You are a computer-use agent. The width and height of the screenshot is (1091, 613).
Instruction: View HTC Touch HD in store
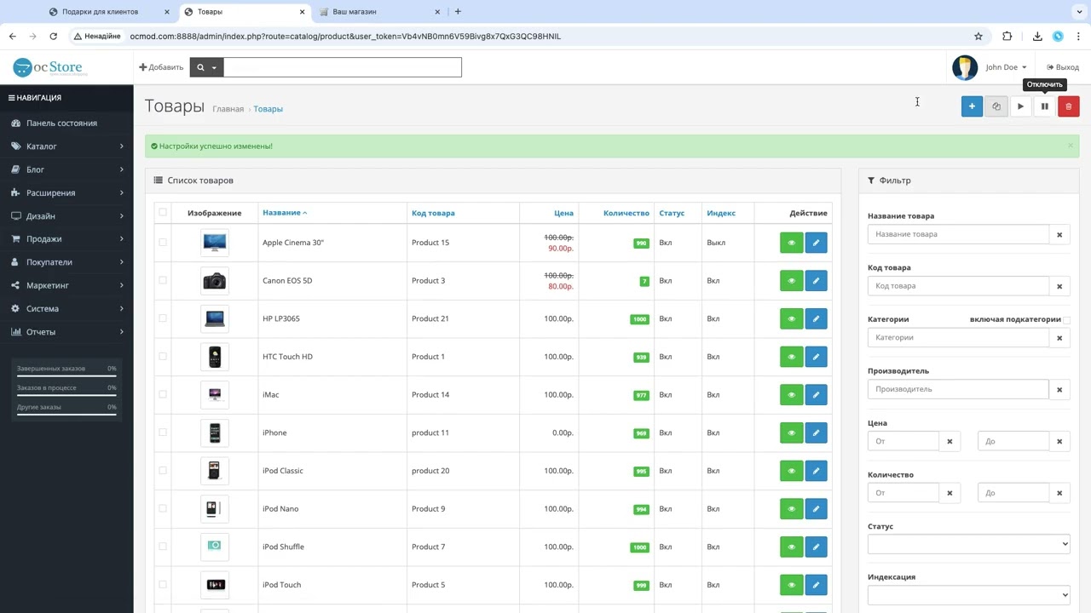(791, 357)
